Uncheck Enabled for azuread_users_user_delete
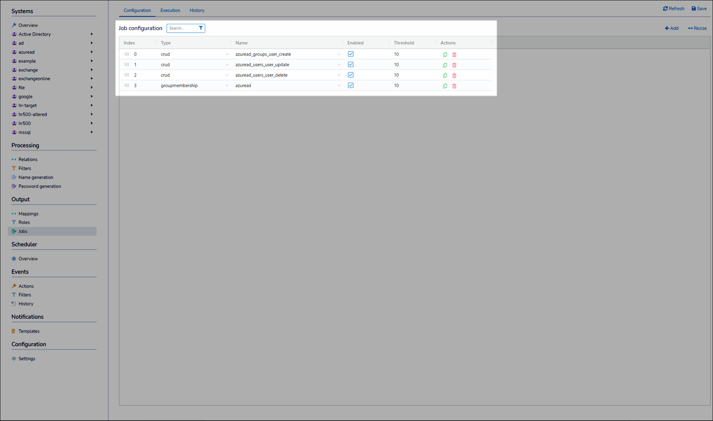Viewport: 713px width, 421px height. point(351,75)
